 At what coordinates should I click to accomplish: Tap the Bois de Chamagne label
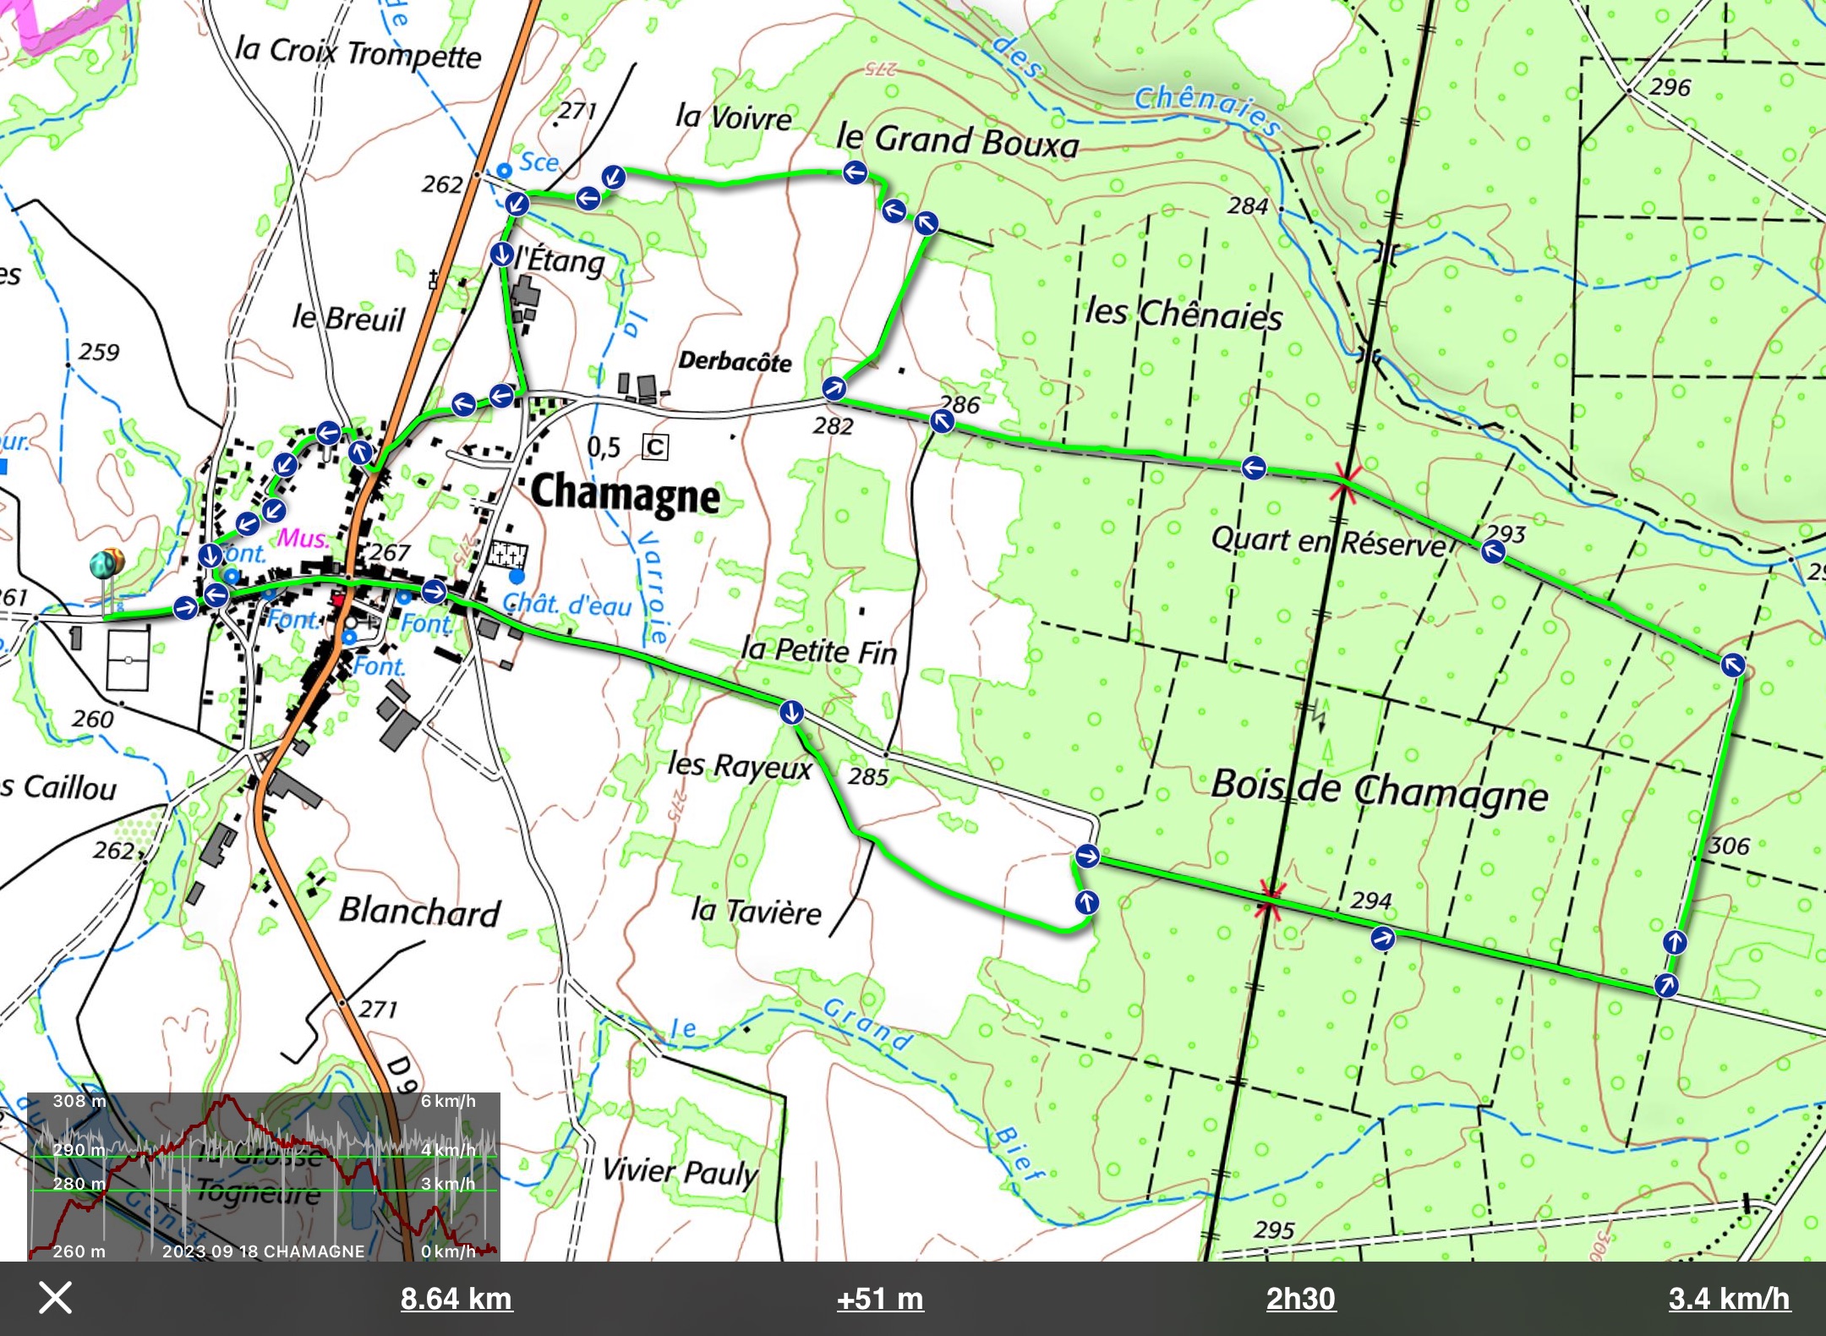[x=1379, y=790]
